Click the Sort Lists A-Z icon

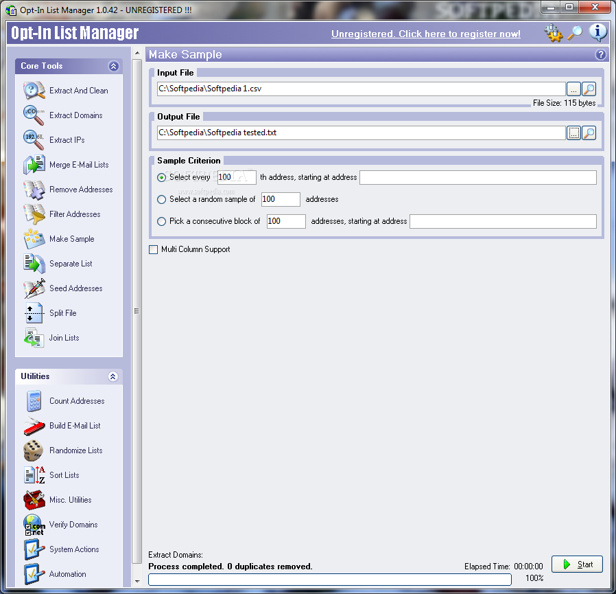tap(34, 475)
